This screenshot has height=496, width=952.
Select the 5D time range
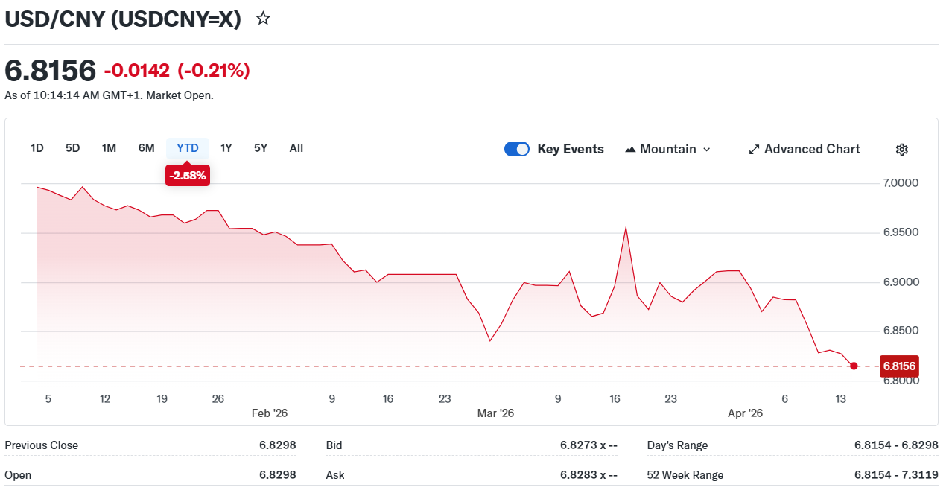coord(72,148)
